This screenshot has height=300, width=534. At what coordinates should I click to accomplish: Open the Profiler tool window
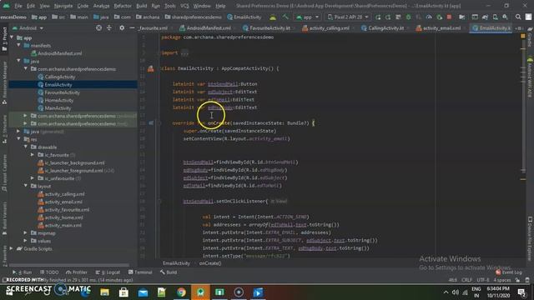click(x=77, y=272)
